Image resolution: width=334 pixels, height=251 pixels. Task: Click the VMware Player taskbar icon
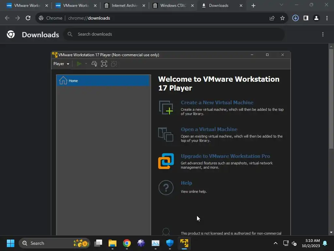[184, 243]
